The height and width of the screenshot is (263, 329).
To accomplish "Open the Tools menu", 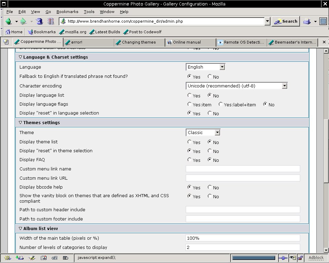I will 89,12.
